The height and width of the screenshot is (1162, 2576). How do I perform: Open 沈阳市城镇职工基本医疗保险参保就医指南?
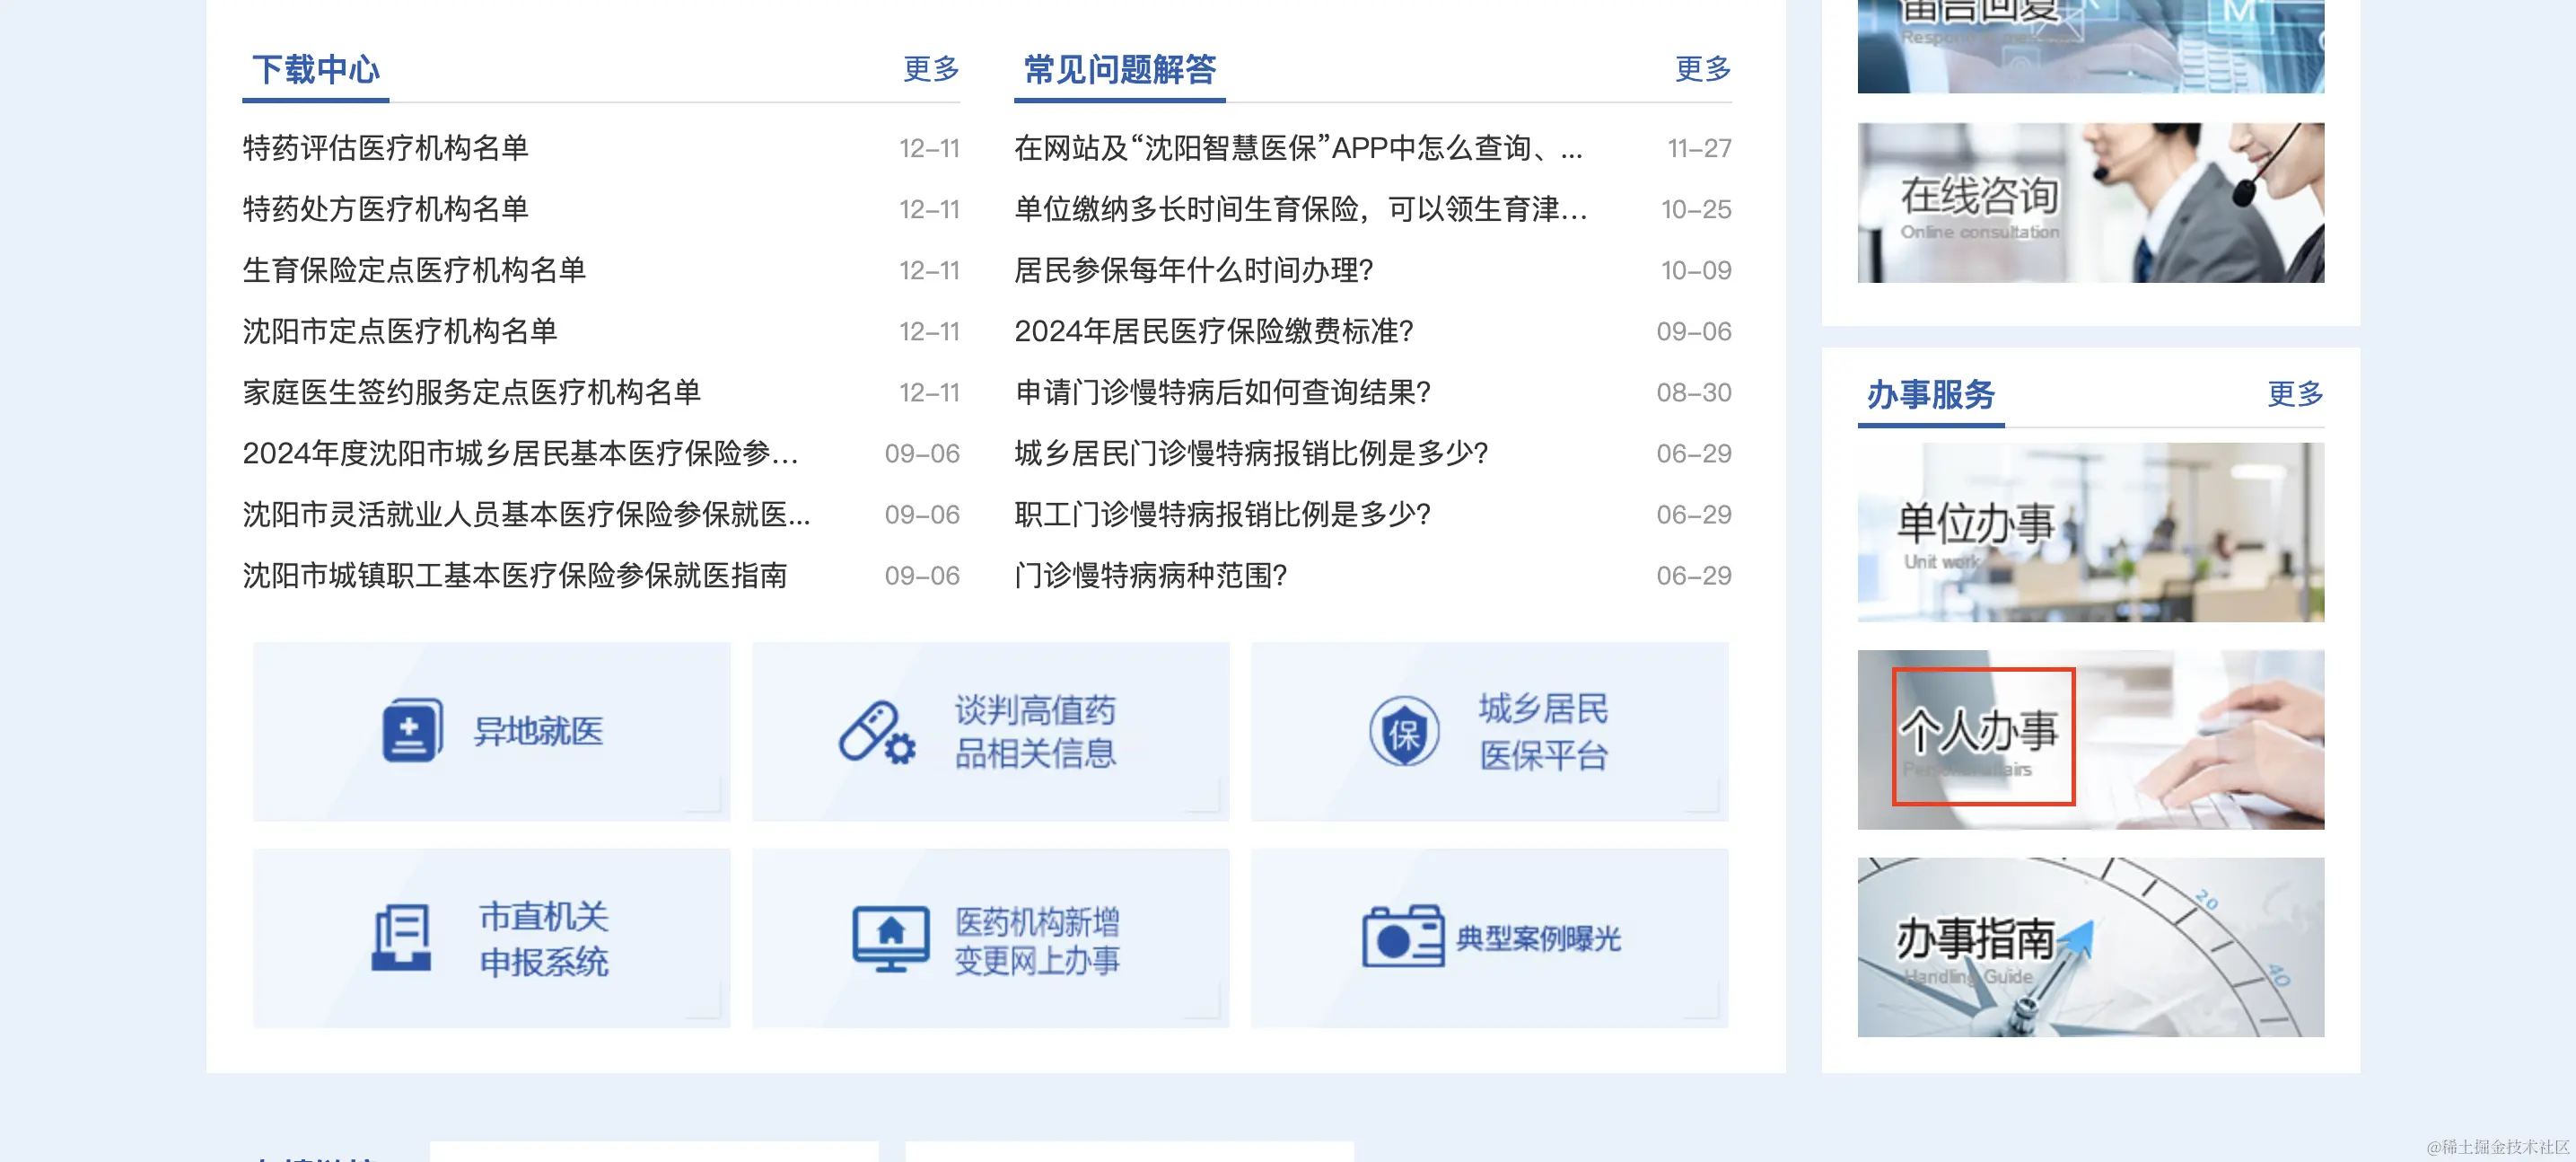coord(515,577)
